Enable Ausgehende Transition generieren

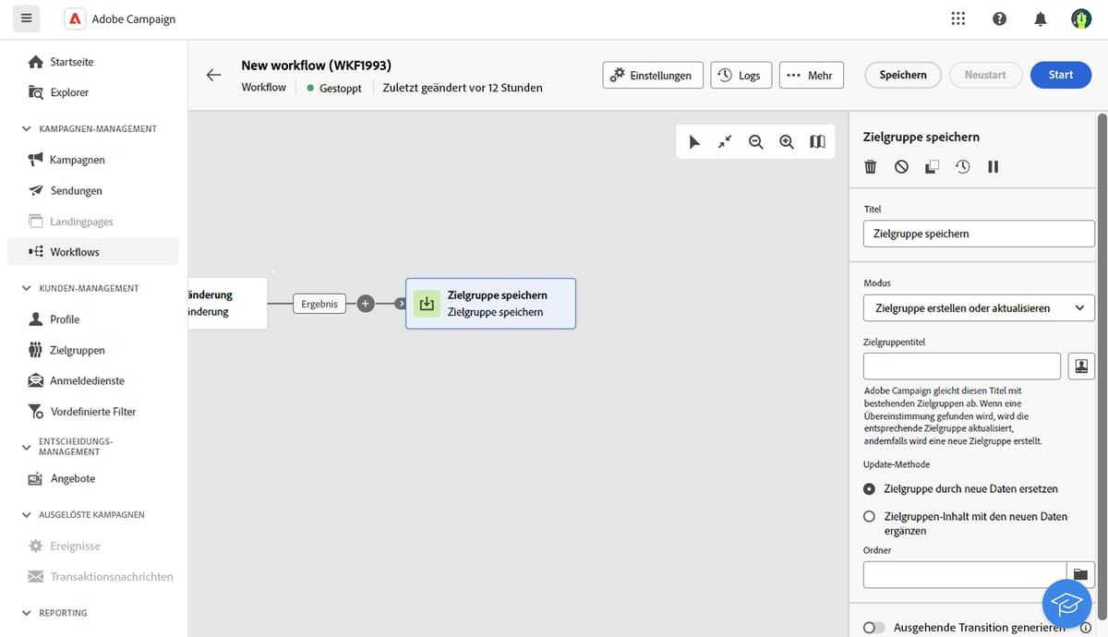[873, 627]
